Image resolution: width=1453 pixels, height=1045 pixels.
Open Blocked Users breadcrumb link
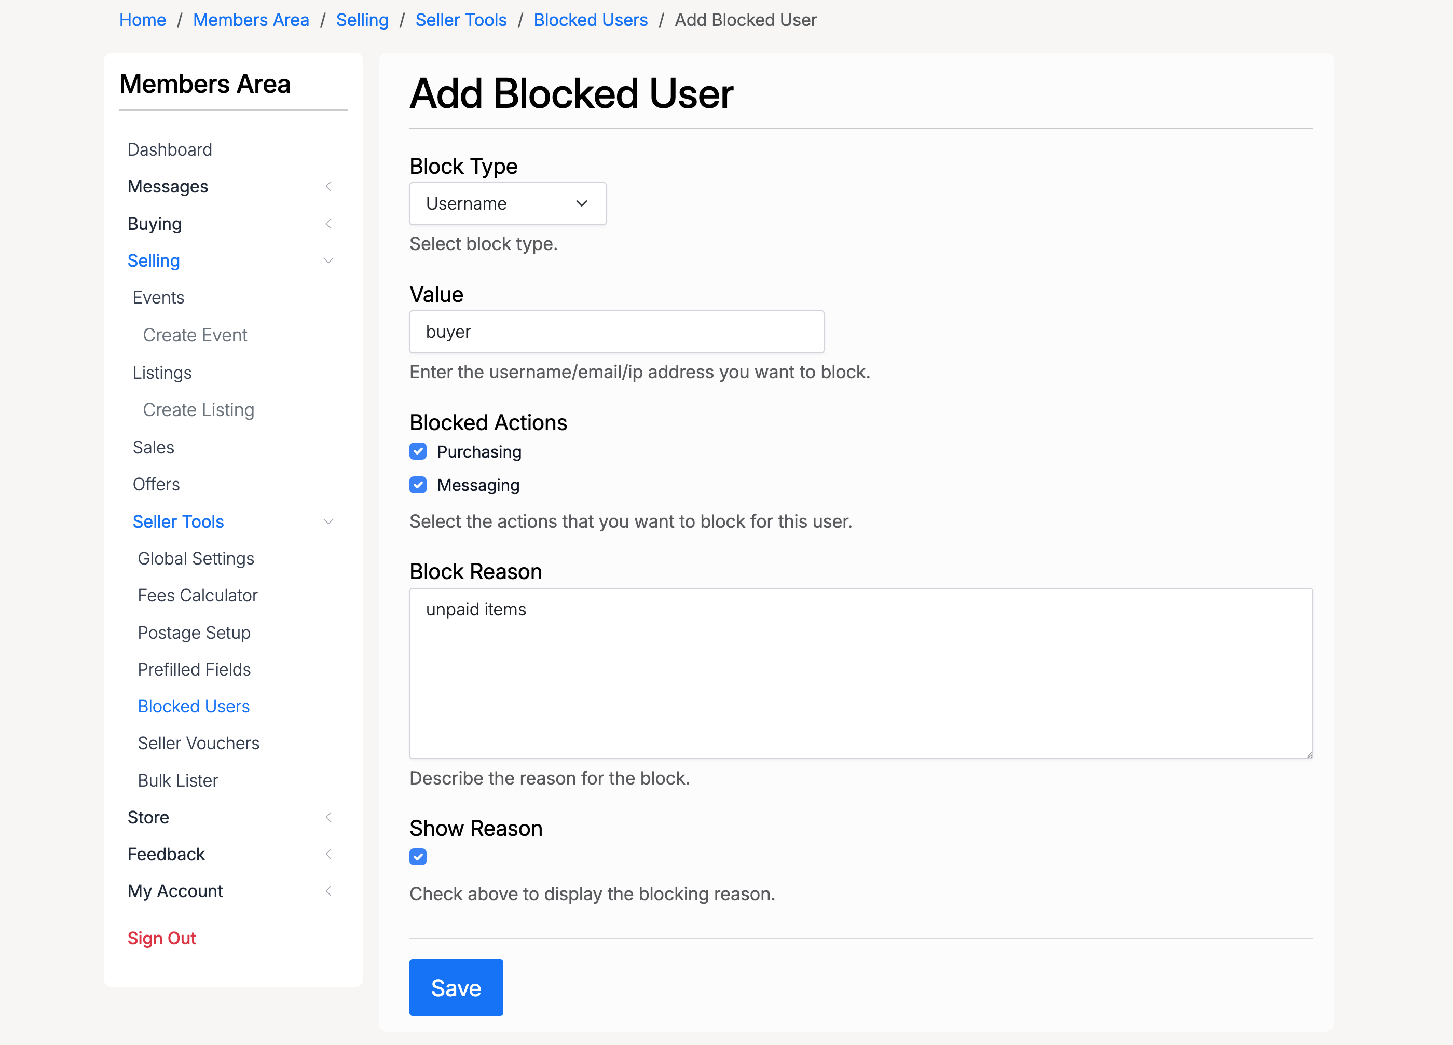591,20
